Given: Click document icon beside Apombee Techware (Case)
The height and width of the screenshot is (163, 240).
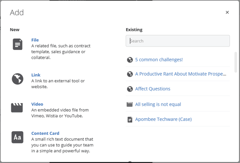Looking at the screenshot, I should click(130, 120).
